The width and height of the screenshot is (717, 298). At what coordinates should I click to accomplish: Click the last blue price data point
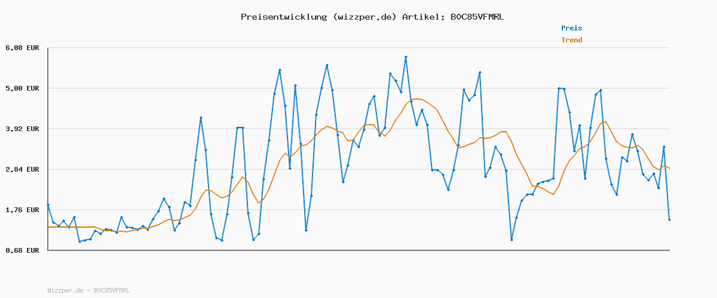(669, 220)
